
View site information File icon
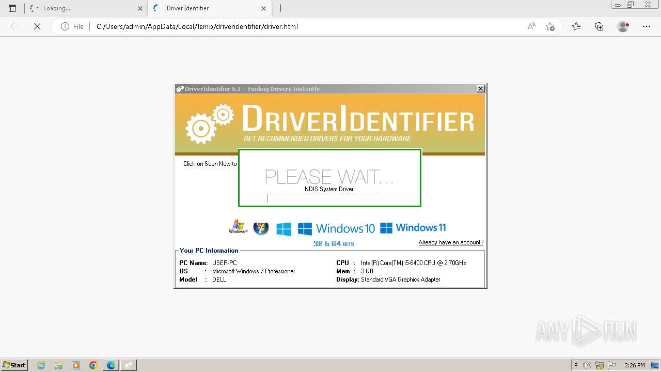(x=72, y=26)
